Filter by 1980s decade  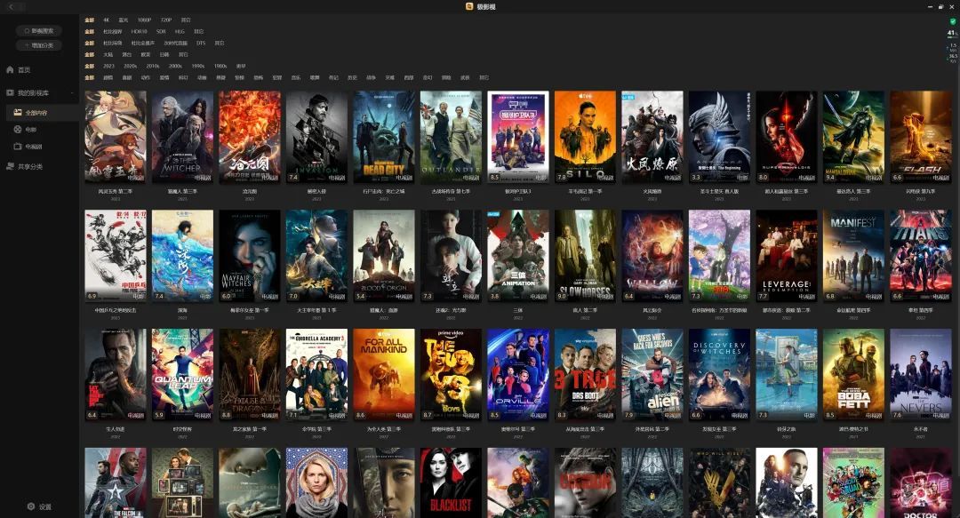(x=220, y=66)
